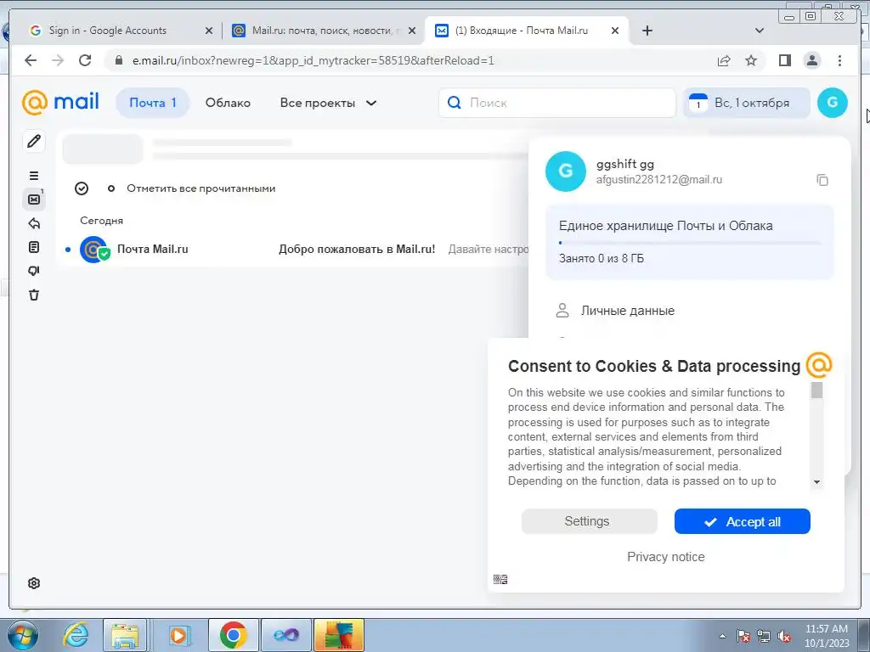Image resolution: width=870 pixels, height=652 pixels.
Task: Click the Поиск search field
Action: pos(557,103)
